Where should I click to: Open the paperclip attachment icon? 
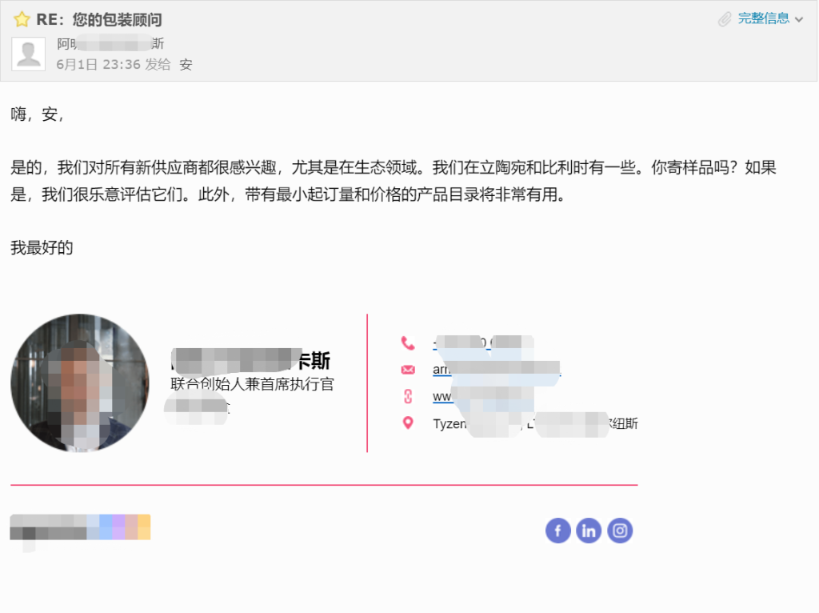click(725, 19)
